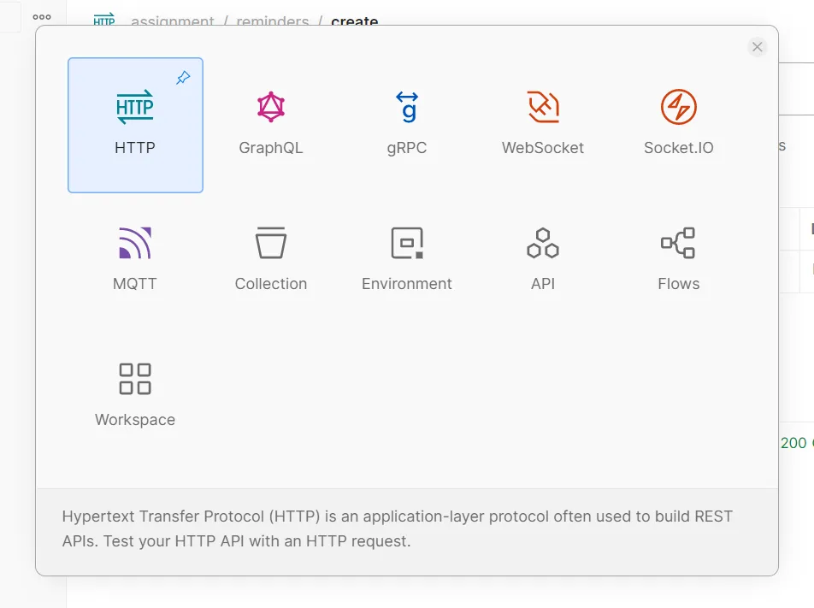
Task: Select the Socket.IO request type
Action: pos(678,125)
